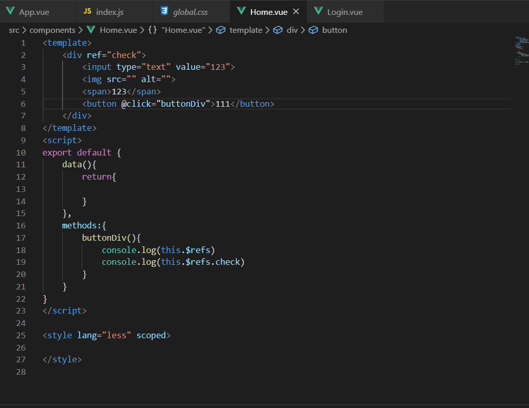Click the 'return' keyword on line 12

point(97,177)
